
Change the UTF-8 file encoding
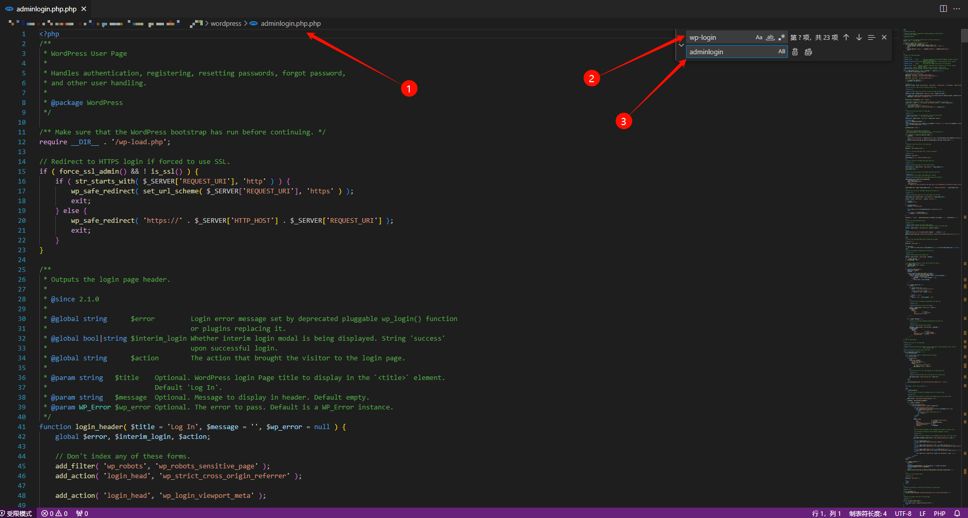[x=903, y=513]
